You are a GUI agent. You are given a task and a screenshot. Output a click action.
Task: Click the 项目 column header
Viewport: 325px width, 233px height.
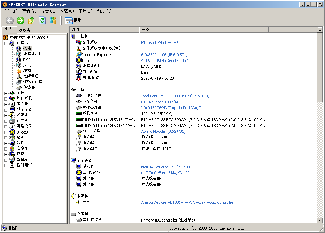click(105, 30)
